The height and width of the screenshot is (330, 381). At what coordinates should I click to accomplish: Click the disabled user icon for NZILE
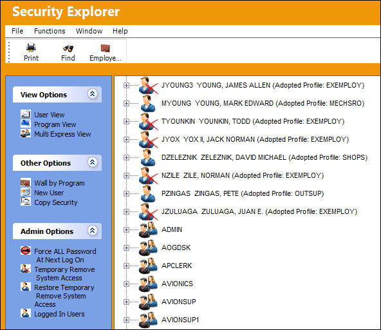[148, 175]
